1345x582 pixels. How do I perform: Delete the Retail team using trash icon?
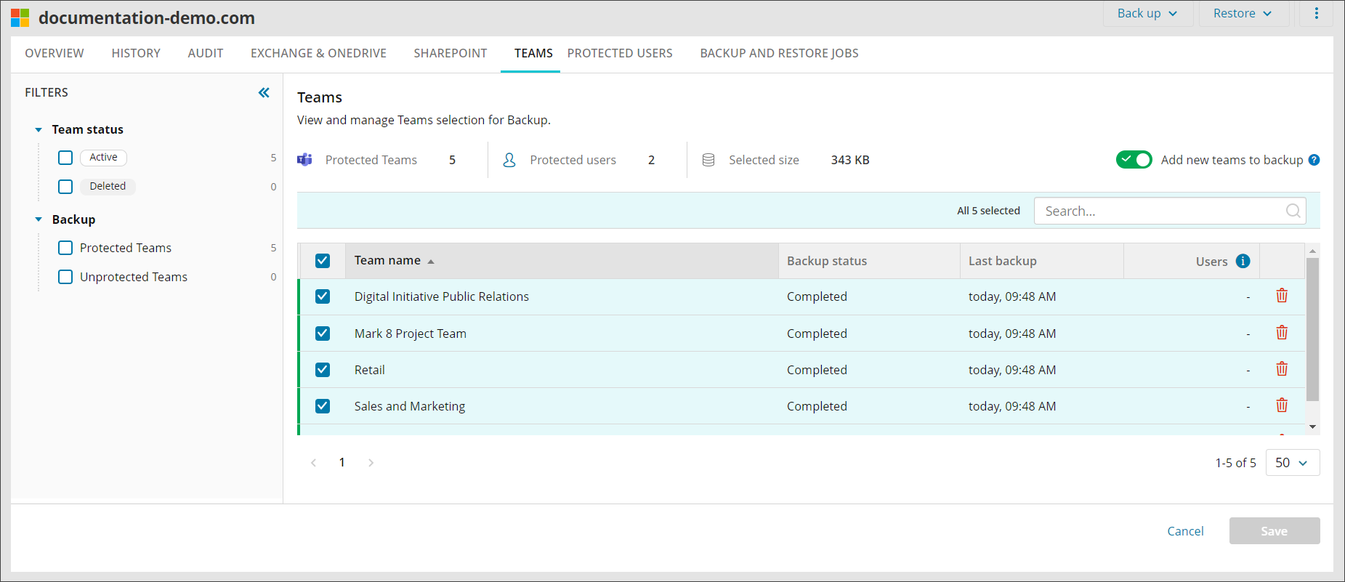point(1281,369)
